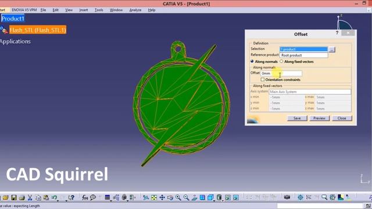Click Save in Offset dialog

tap(297, 118)
